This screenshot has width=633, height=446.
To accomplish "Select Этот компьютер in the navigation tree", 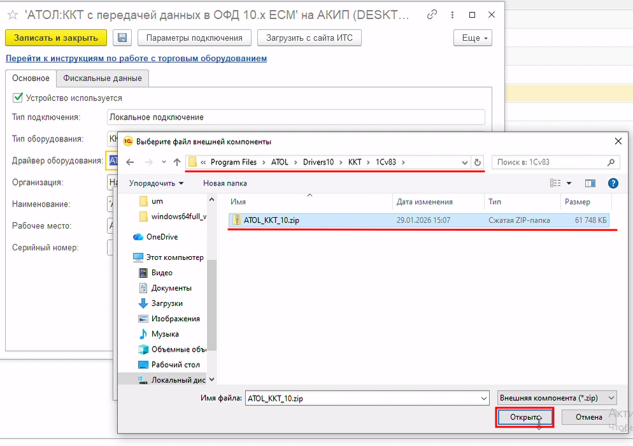I will coord(168,257).
